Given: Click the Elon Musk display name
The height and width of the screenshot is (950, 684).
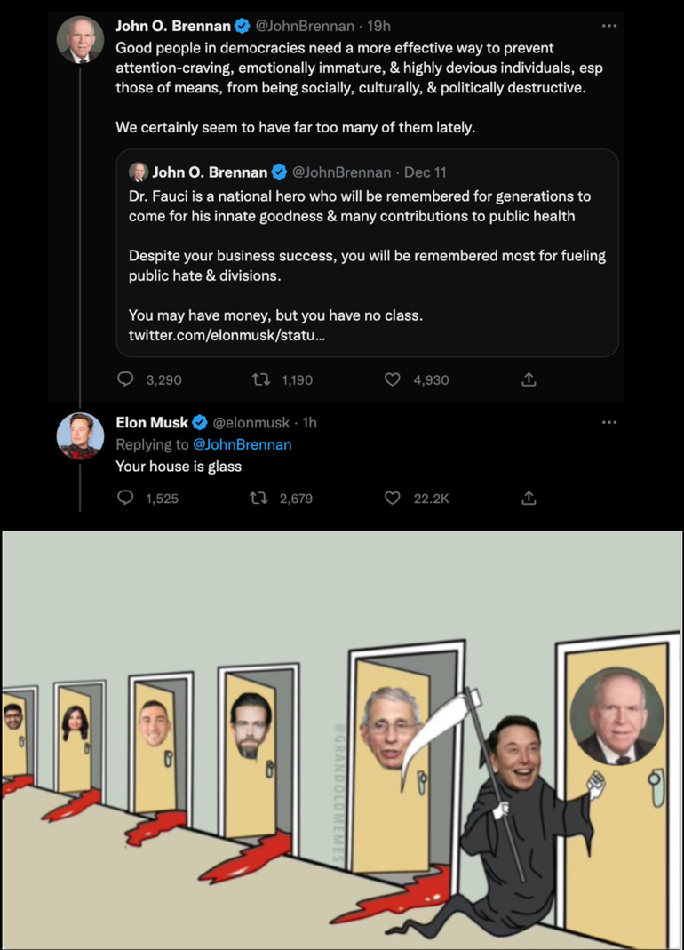Looking at the screenshot, I should [152, 423].
